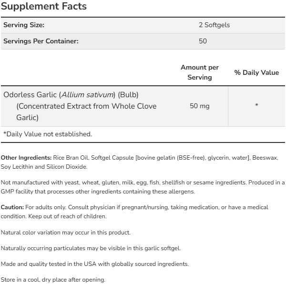This screenshot has height=284, width=286.
Task: Click the Supplement Facts heading
Action: pos(44,7)
